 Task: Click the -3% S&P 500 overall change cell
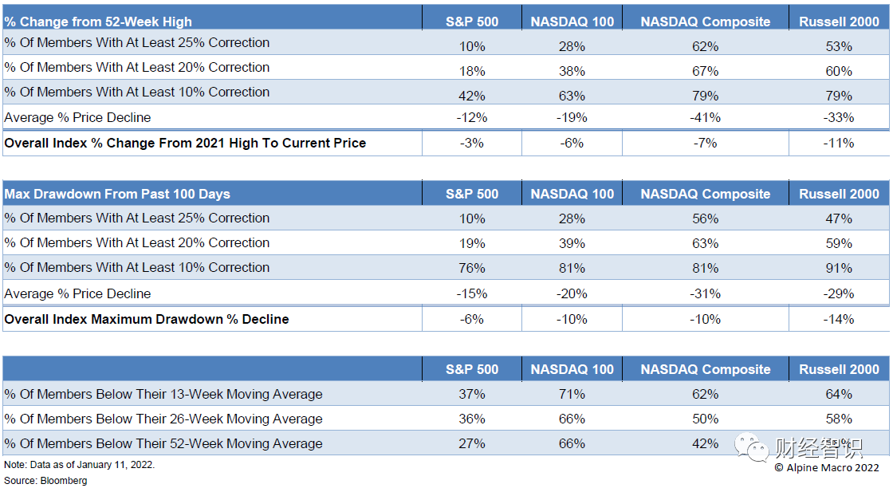472,144
